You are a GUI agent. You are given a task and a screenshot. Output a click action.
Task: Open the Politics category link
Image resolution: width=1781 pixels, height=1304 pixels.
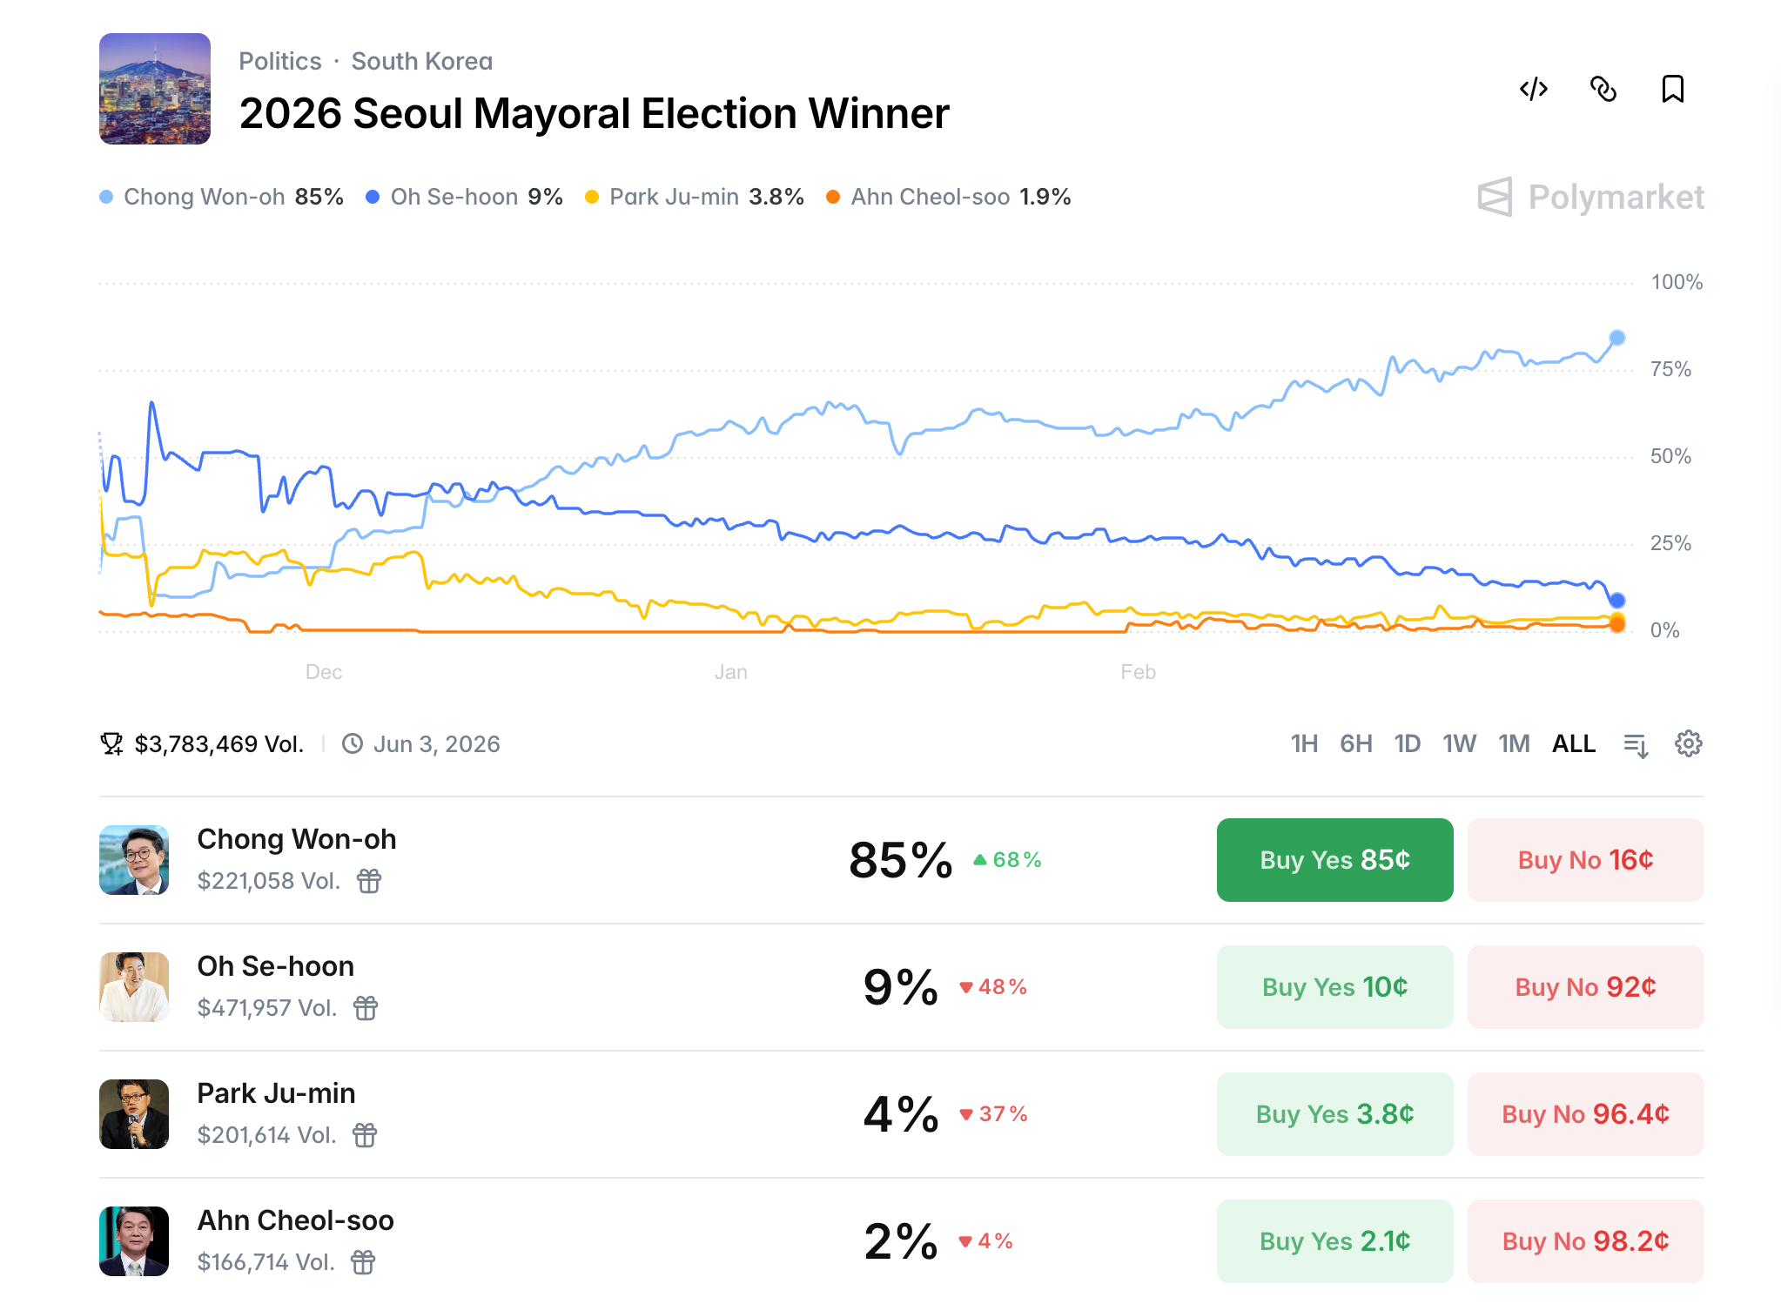click(x=280, y=61)
